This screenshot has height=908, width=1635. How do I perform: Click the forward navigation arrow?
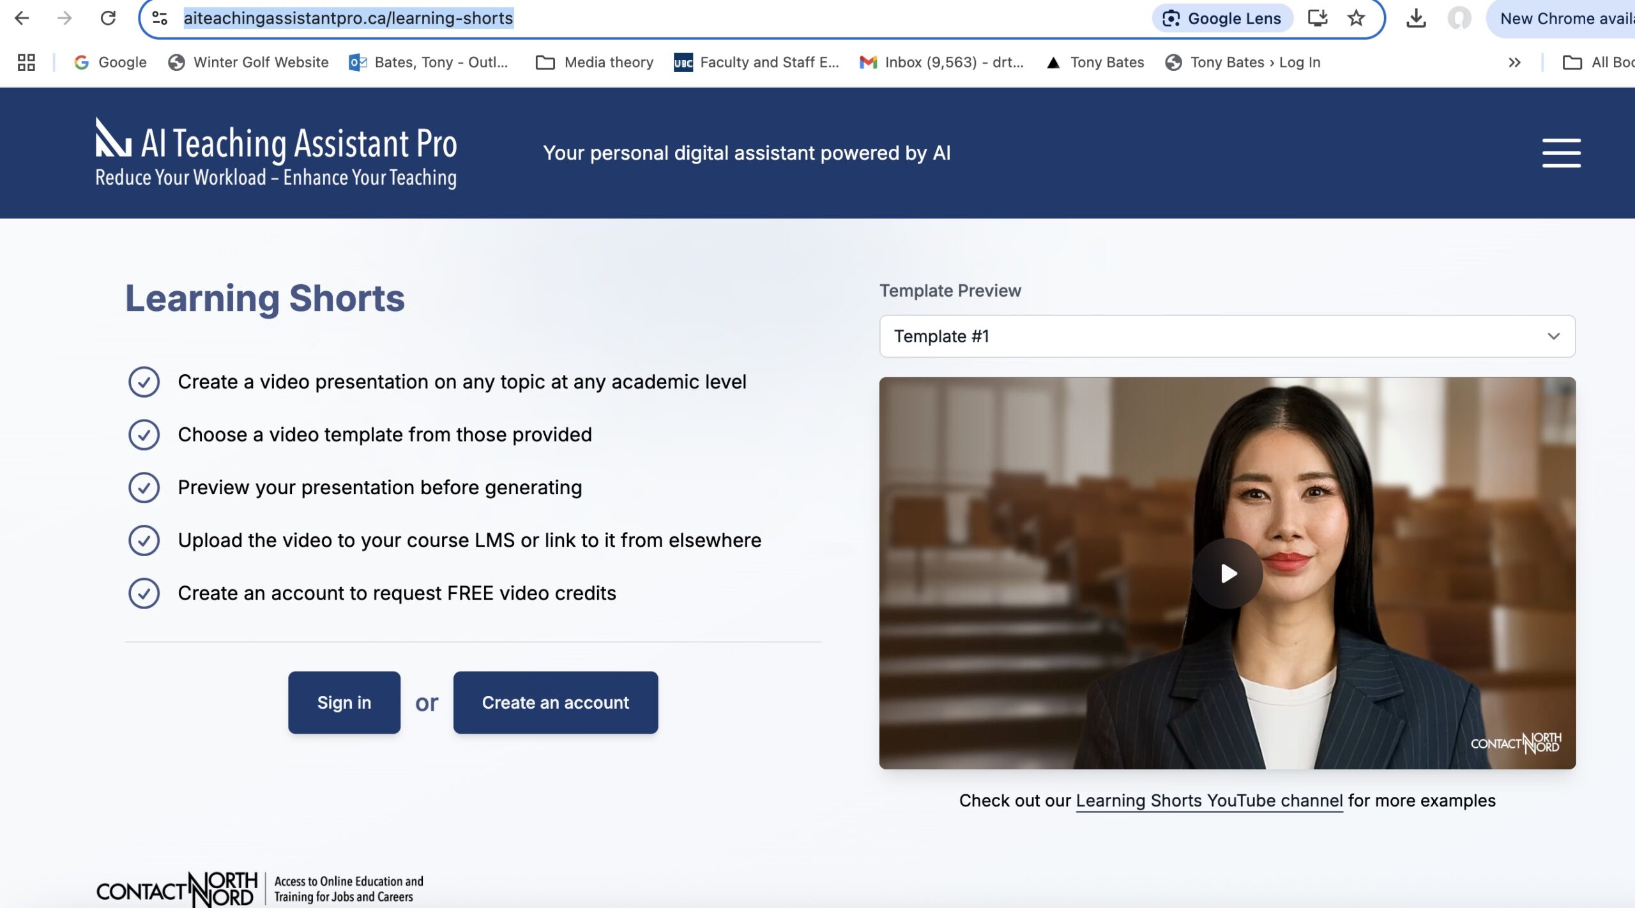point(65,18)
